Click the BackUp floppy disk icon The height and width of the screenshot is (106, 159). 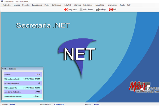97,9
